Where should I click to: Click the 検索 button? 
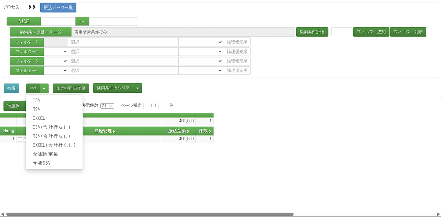coord(11,88)
